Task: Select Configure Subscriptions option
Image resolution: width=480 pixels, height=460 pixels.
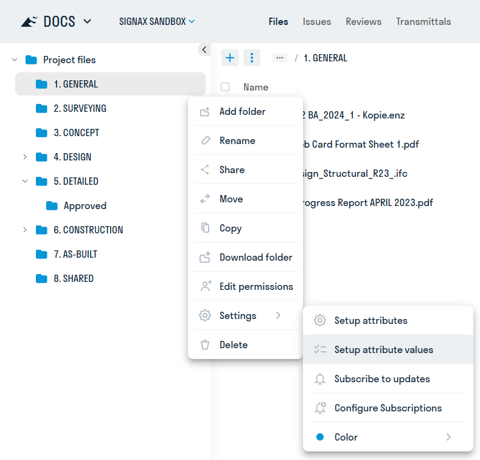Action: point(388,408)
